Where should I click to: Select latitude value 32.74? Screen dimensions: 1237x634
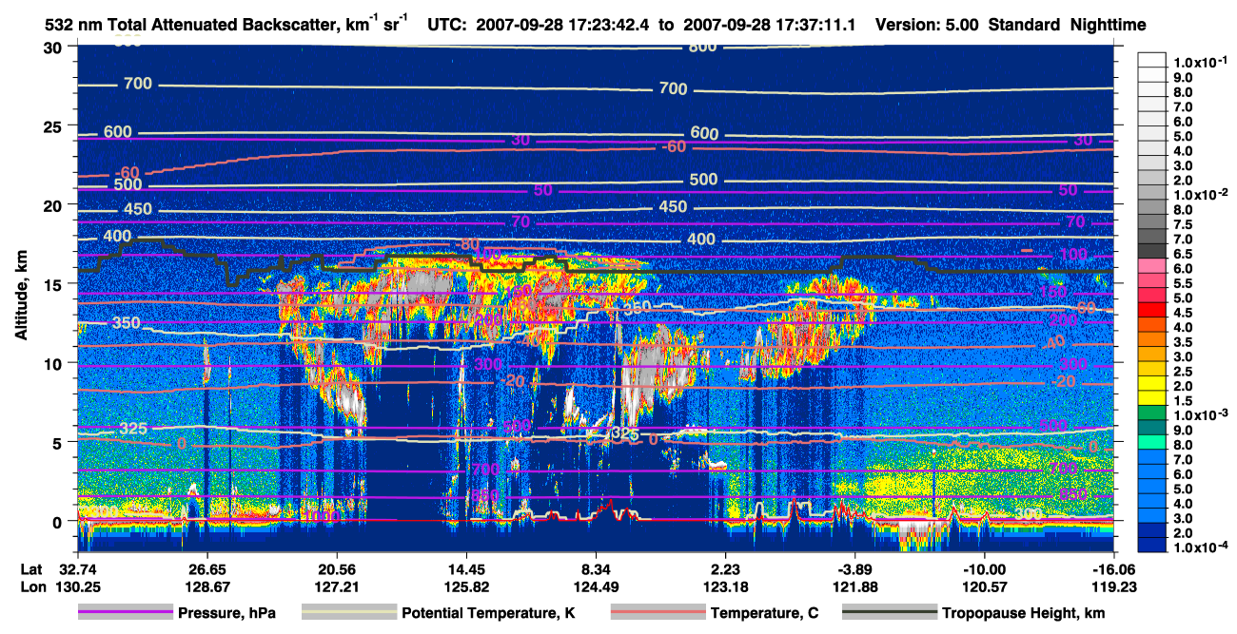pyautogui.click(x=78, y=568)
